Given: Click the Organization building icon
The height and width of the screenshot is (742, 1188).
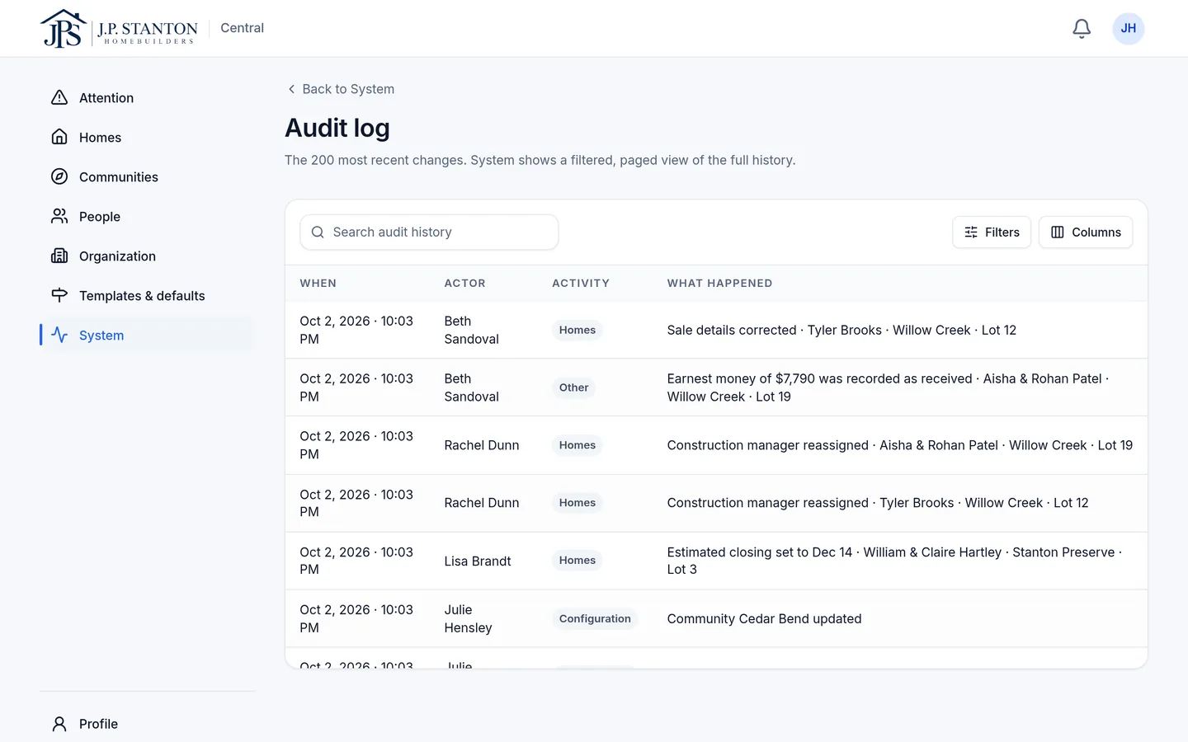Looking at the screenshot, I should pos(59,256).
